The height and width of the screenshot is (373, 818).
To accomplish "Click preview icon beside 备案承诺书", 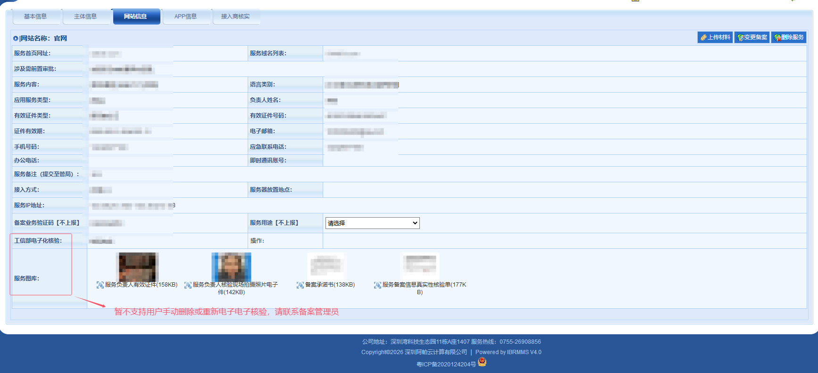I will coord(300,285).
